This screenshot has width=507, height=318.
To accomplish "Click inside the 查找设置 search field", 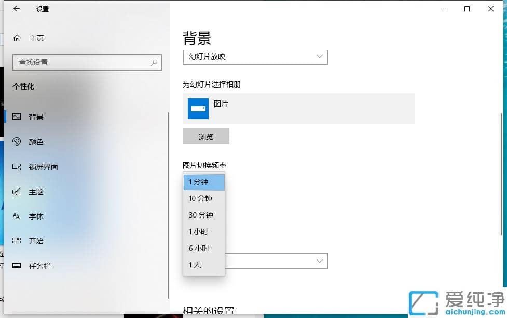I will pos(87,62).
